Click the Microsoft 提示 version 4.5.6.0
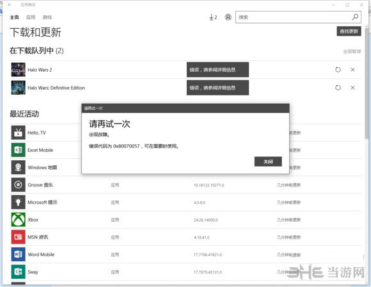Image resolution: width=371 pixels, height=287 pixels. (200, 202)
